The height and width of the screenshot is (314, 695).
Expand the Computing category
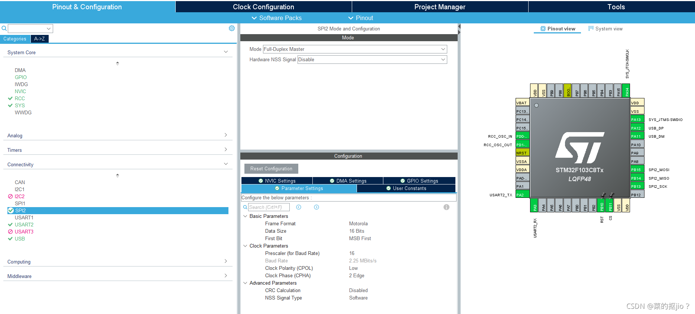[x=226, y=261]
